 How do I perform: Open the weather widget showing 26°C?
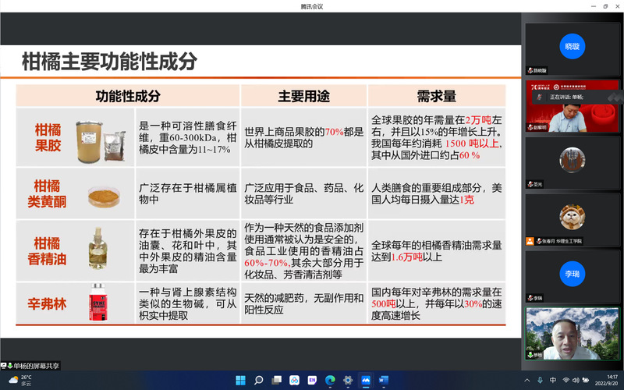pyautogui.click(x=21, y=380)
